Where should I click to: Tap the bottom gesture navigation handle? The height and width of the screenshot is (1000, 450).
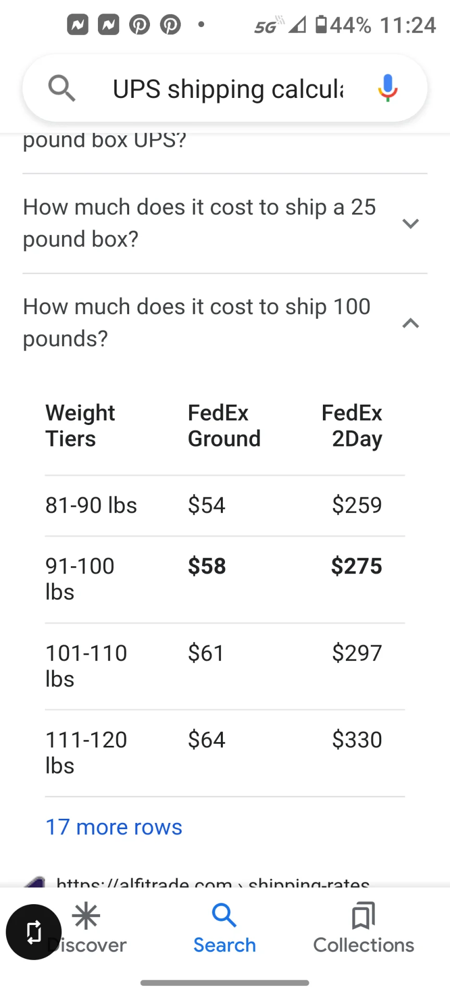(225, 983)
